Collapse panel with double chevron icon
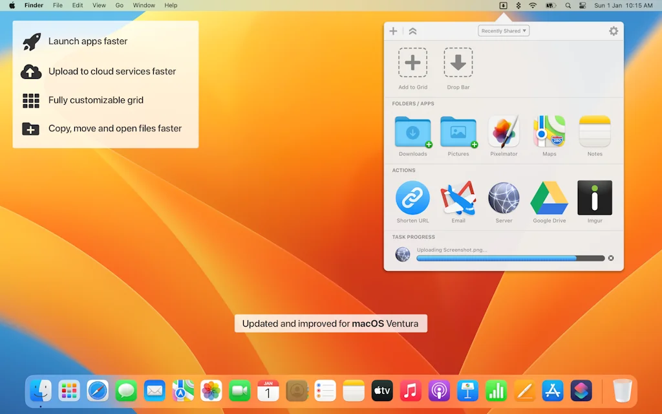662x414 pixels. pyautogui.click(x=412, y=31)
